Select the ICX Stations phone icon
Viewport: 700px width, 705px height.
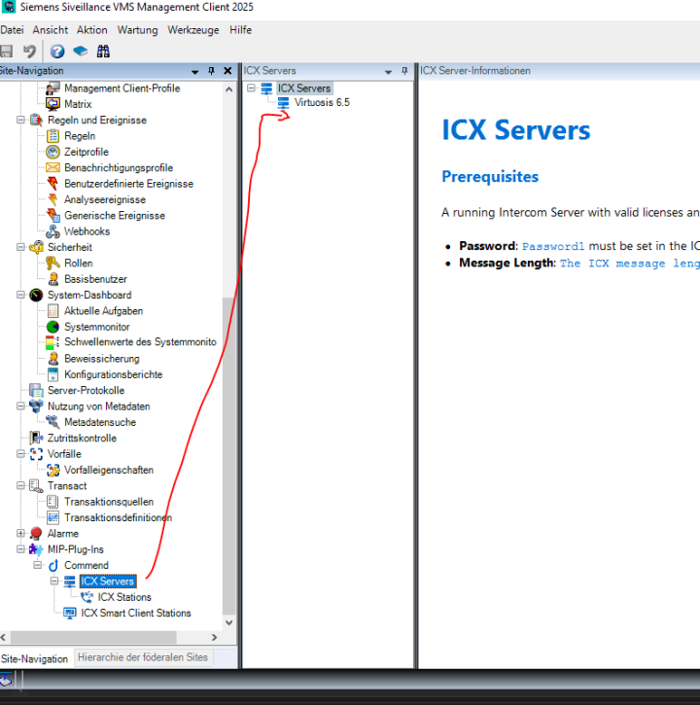[x=87, y=597]
